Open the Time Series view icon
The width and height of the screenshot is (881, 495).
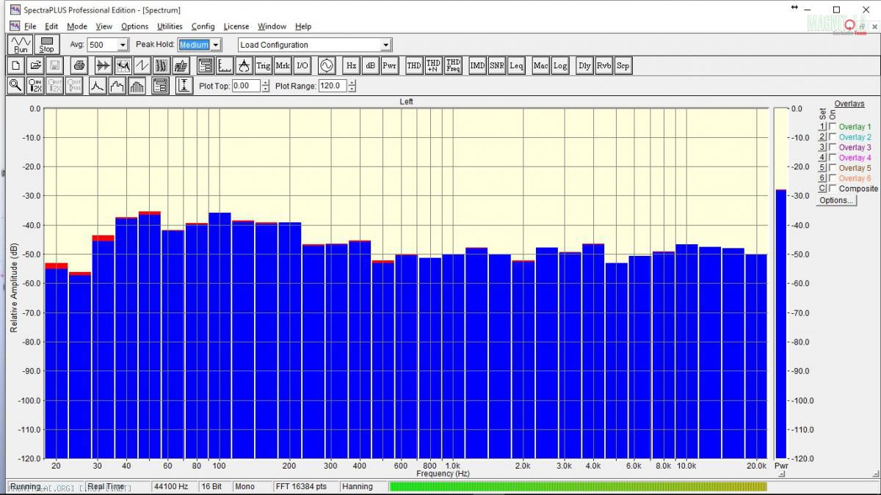[104, 65]
